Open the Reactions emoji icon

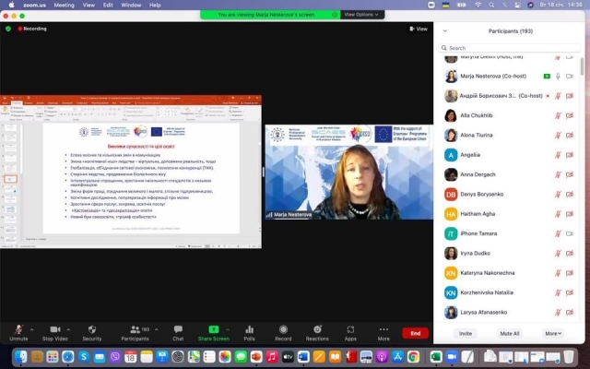pyautogui.click(x=317, y=329)
